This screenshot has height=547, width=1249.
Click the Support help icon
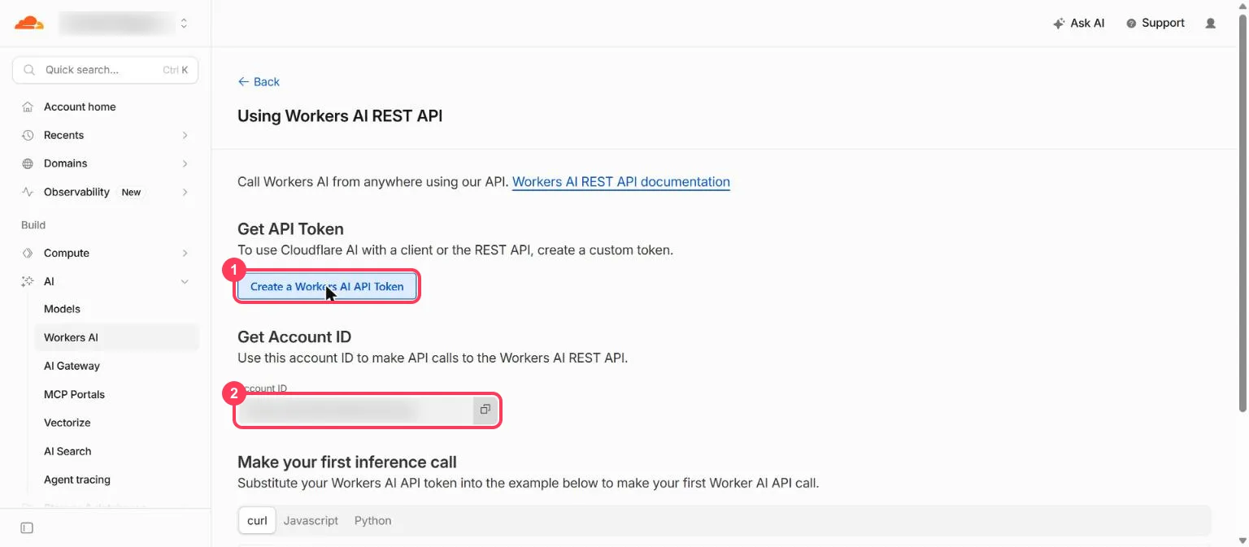click(1131, 24)
